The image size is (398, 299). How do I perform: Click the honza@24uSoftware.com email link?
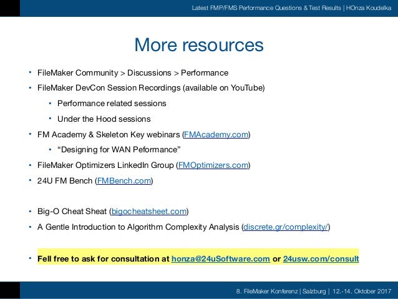coord(221,258)
